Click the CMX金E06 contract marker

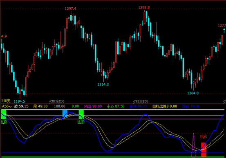[57, 102]
